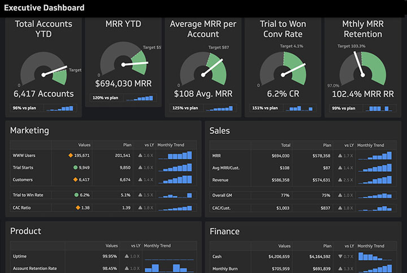Image resolution: width=407 pixels, height=273 pixels.
Task: Click the Cash monthly trend chart
Action: (x=375, y=257)
